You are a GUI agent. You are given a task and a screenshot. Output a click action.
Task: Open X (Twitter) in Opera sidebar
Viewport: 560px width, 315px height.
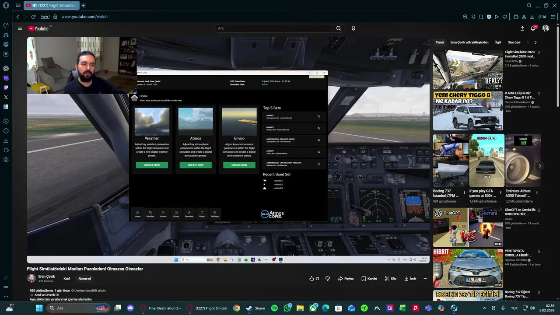(x=6, y=97)
